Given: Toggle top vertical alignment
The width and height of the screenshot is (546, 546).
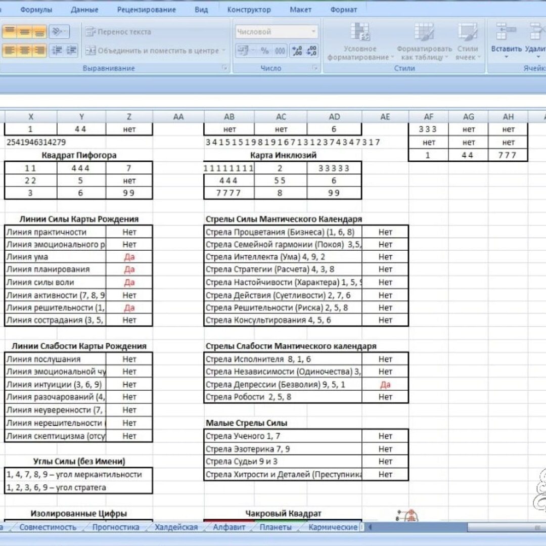Looking at the screenshot, I should (x=9, y=31).
